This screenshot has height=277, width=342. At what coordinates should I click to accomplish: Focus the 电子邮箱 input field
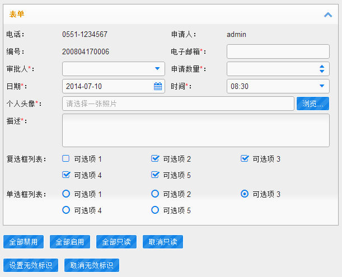[278, 51]
